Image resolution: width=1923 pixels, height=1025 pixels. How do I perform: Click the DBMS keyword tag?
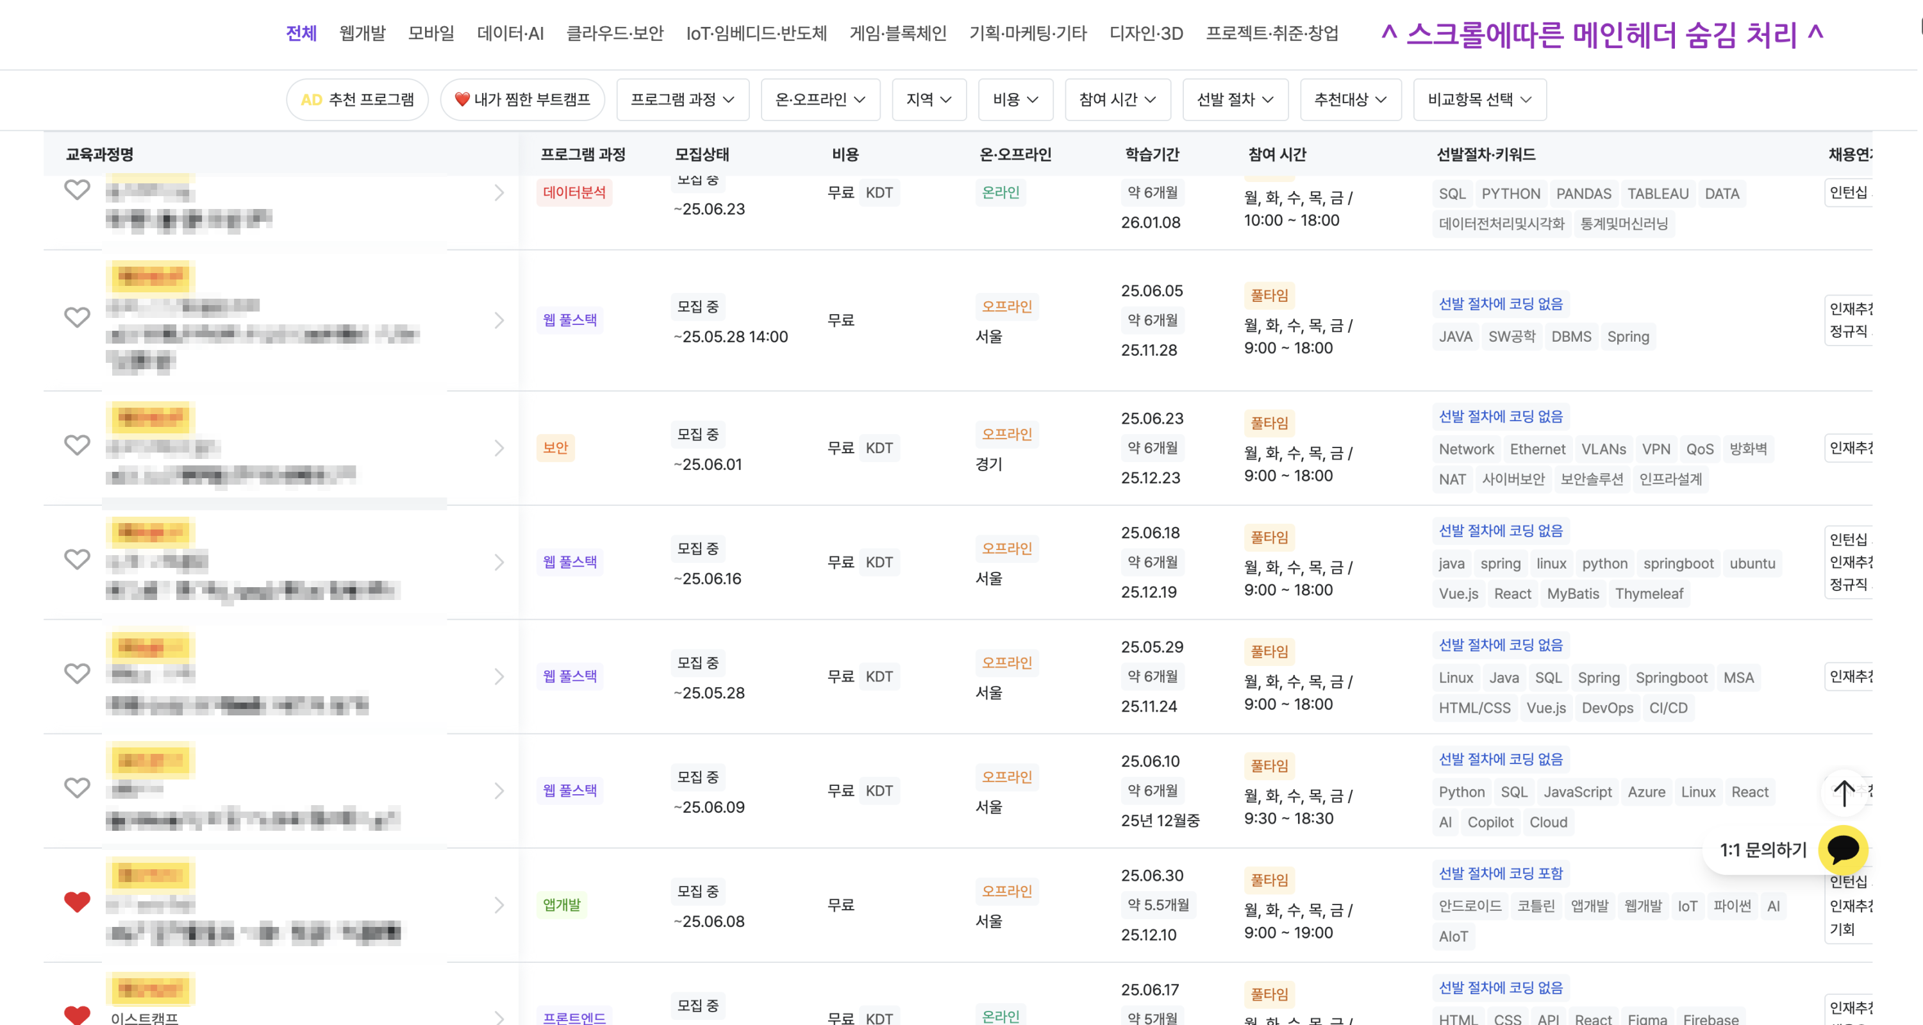1570,337
